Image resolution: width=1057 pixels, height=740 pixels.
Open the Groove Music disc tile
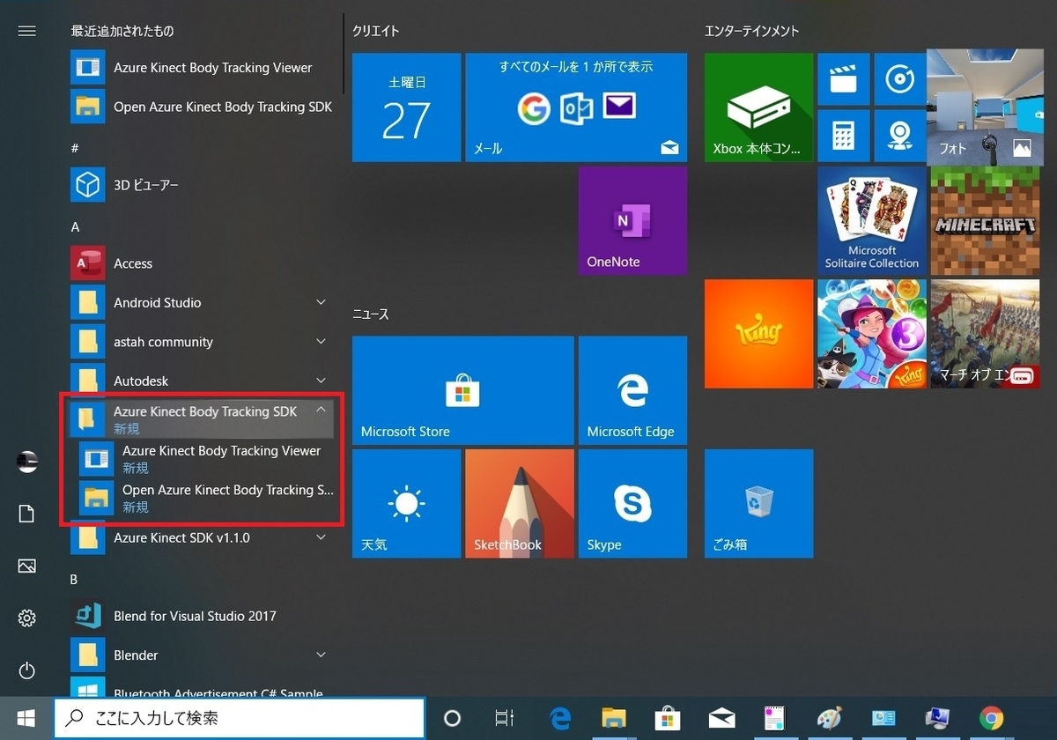(899, 79)
